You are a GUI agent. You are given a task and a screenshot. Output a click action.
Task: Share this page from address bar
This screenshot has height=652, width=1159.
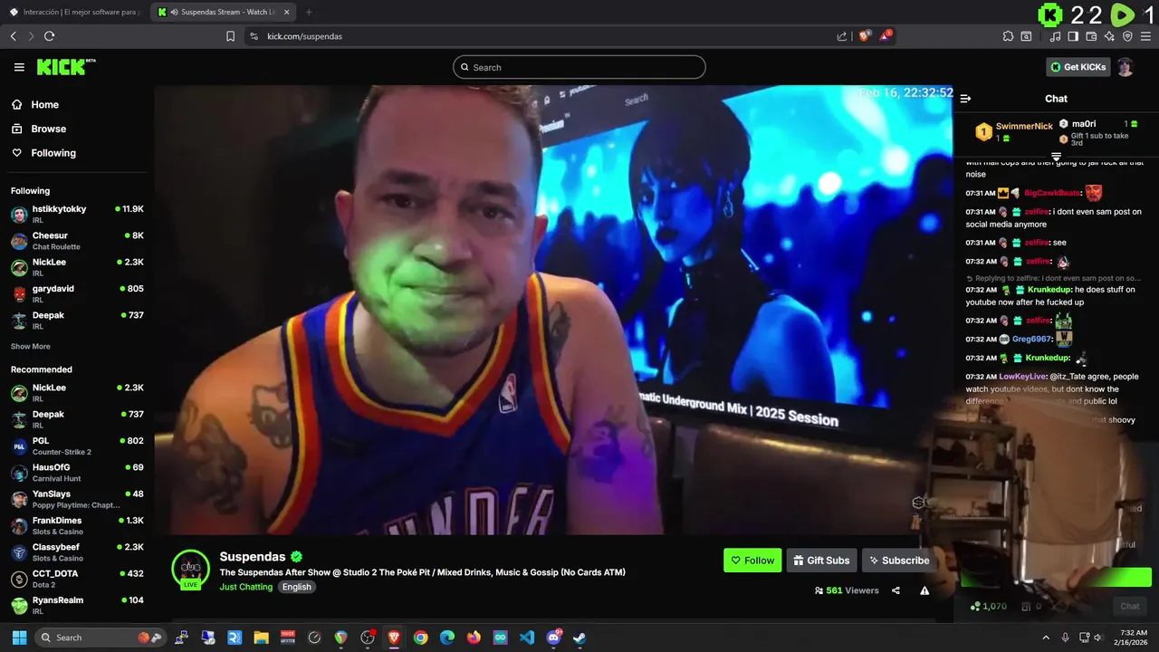pyautogui.click(x=842, y=36)
